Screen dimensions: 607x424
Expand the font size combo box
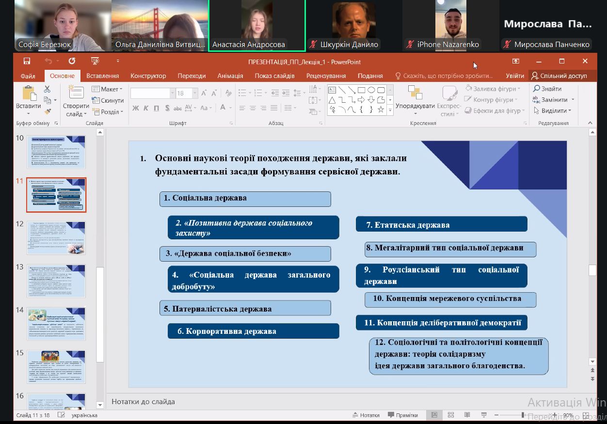pyautogui.click(x=195, y=93)
